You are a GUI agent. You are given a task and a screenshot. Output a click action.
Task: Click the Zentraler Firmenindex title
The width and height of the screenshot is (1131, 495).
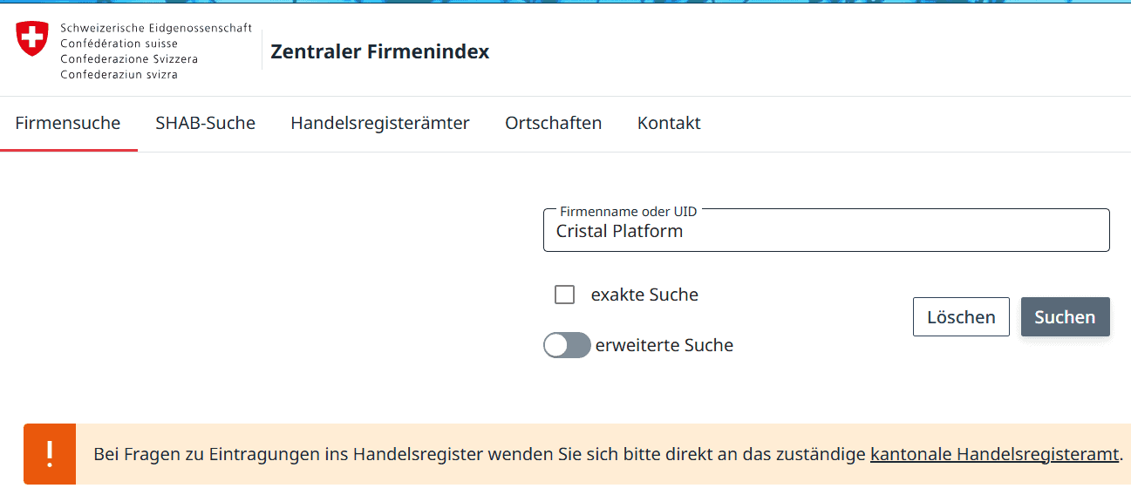tap(380, 52)
